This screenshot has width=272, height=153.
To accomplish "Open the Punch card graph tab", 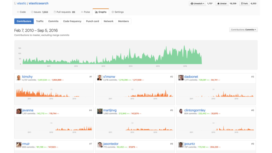I will (92, 21).
